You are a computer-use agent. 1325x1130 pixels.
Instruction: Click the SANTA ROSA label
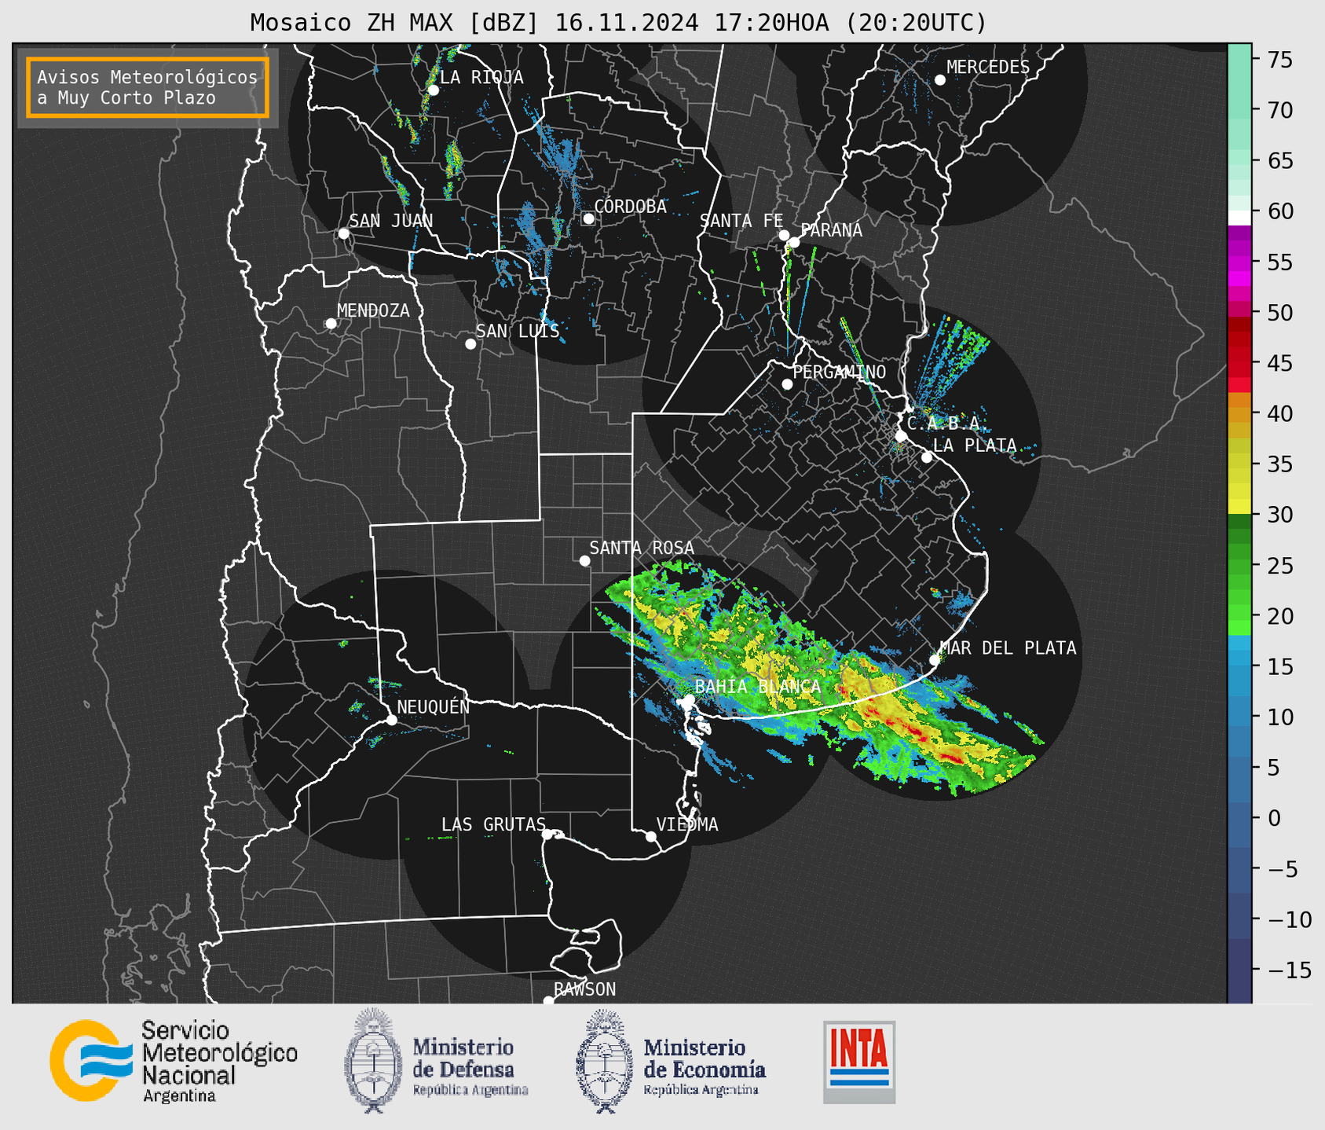coord(642,548)
